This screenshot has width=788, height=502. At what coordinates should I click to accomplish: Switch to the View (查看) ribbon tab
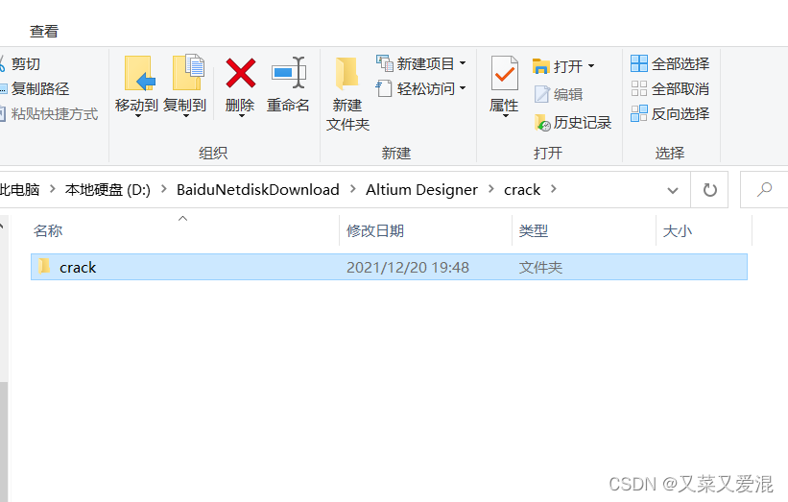pyautogui.click(x=44, y=31)
